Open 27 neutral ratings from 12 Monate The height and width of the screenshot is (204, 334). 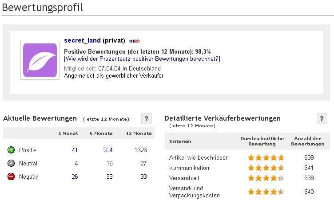(x=143, y=164)
